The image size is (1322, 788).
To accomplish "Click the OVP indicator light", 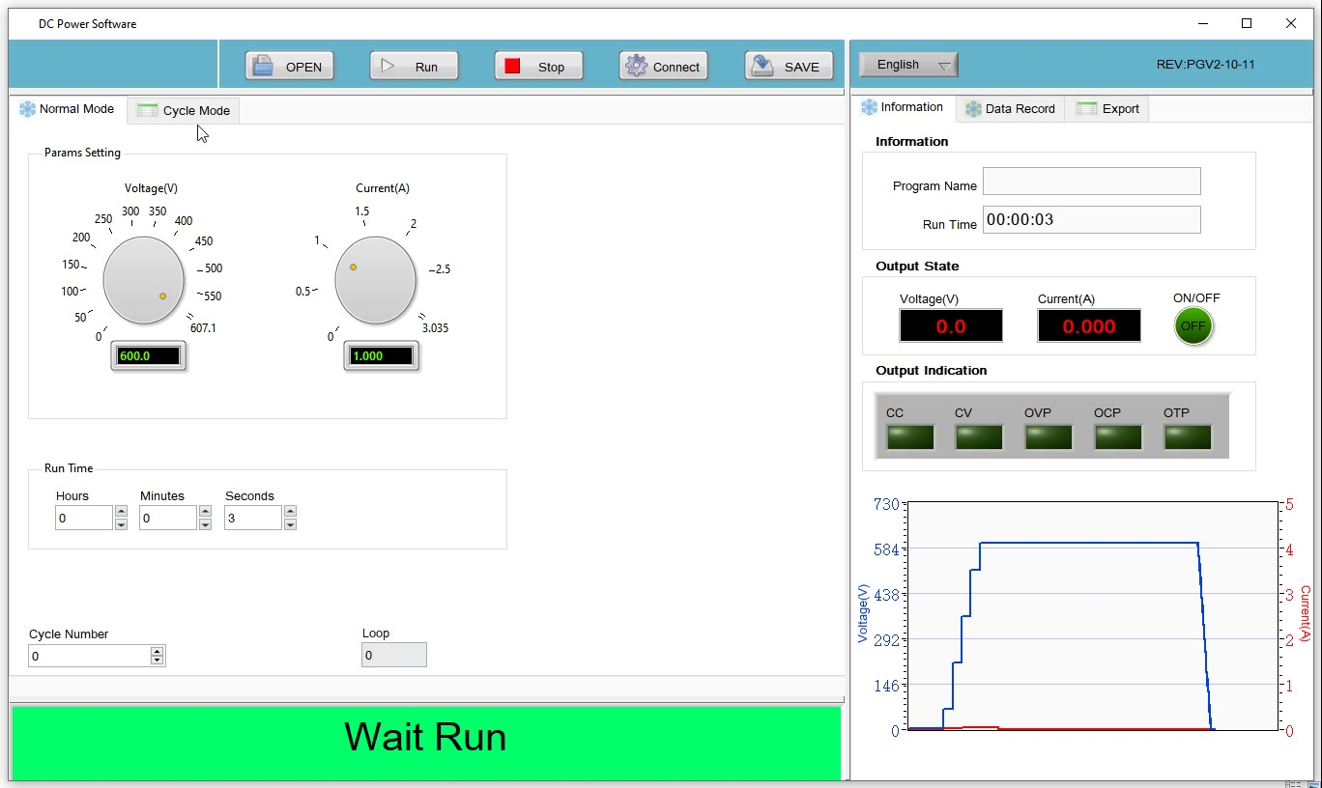I will coord(1049,437).
